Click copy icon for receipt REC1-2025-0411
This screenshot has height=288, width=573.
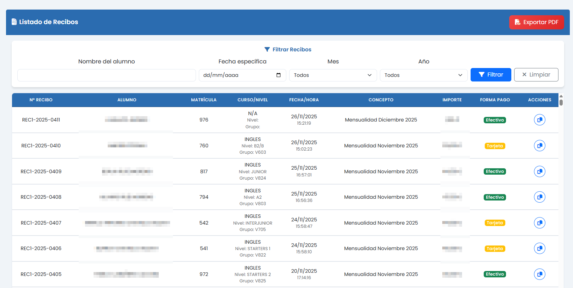539,120
